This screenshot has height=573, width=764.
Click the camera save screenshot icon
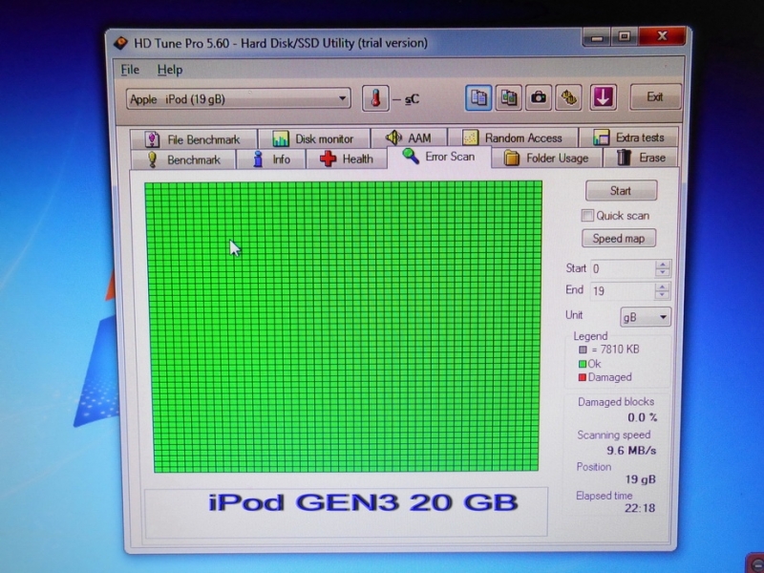[540, 97]
